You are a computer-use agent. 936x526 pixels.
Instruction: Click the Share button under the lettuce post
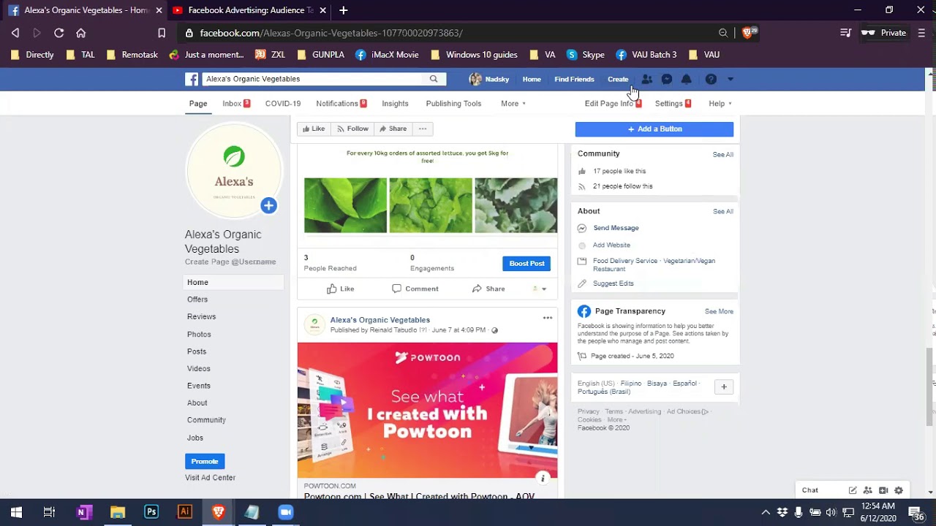(488, 289)
